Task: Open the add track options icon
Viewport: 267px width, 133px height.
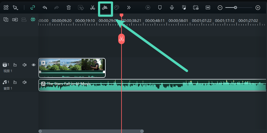Action: point(6,20)
